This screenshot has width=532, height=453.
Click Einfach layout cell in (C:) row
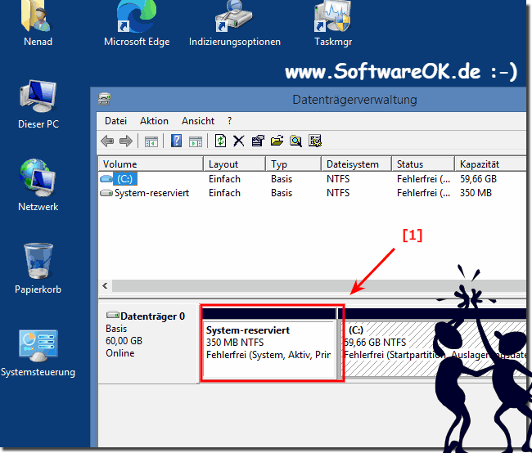coord(224,179)
